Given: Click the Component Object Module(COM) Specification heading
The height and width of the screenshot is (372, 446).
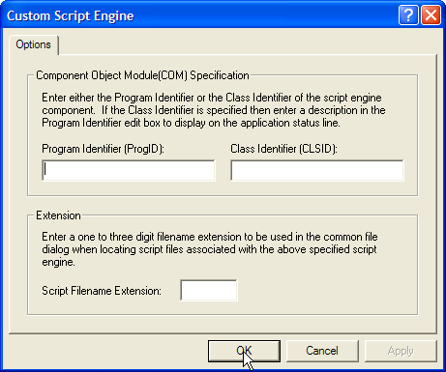Looking at the screenshot, I should pyautogui.click(x=142, y=75).
